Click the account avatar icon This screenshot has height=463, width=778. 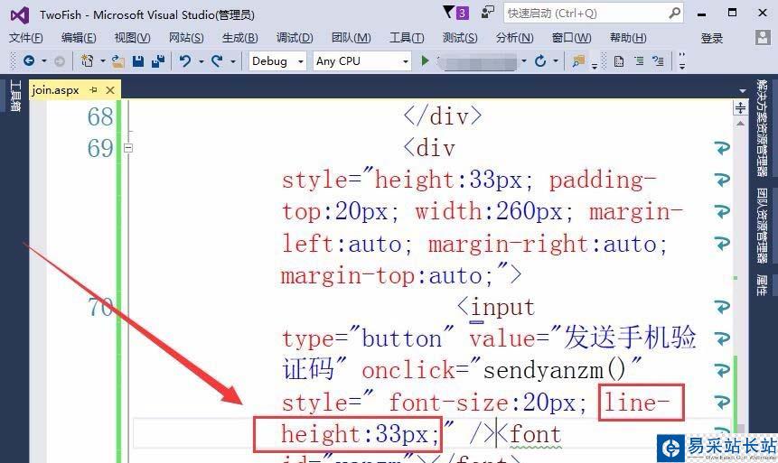pyautogui.click(x=762, y=38)
